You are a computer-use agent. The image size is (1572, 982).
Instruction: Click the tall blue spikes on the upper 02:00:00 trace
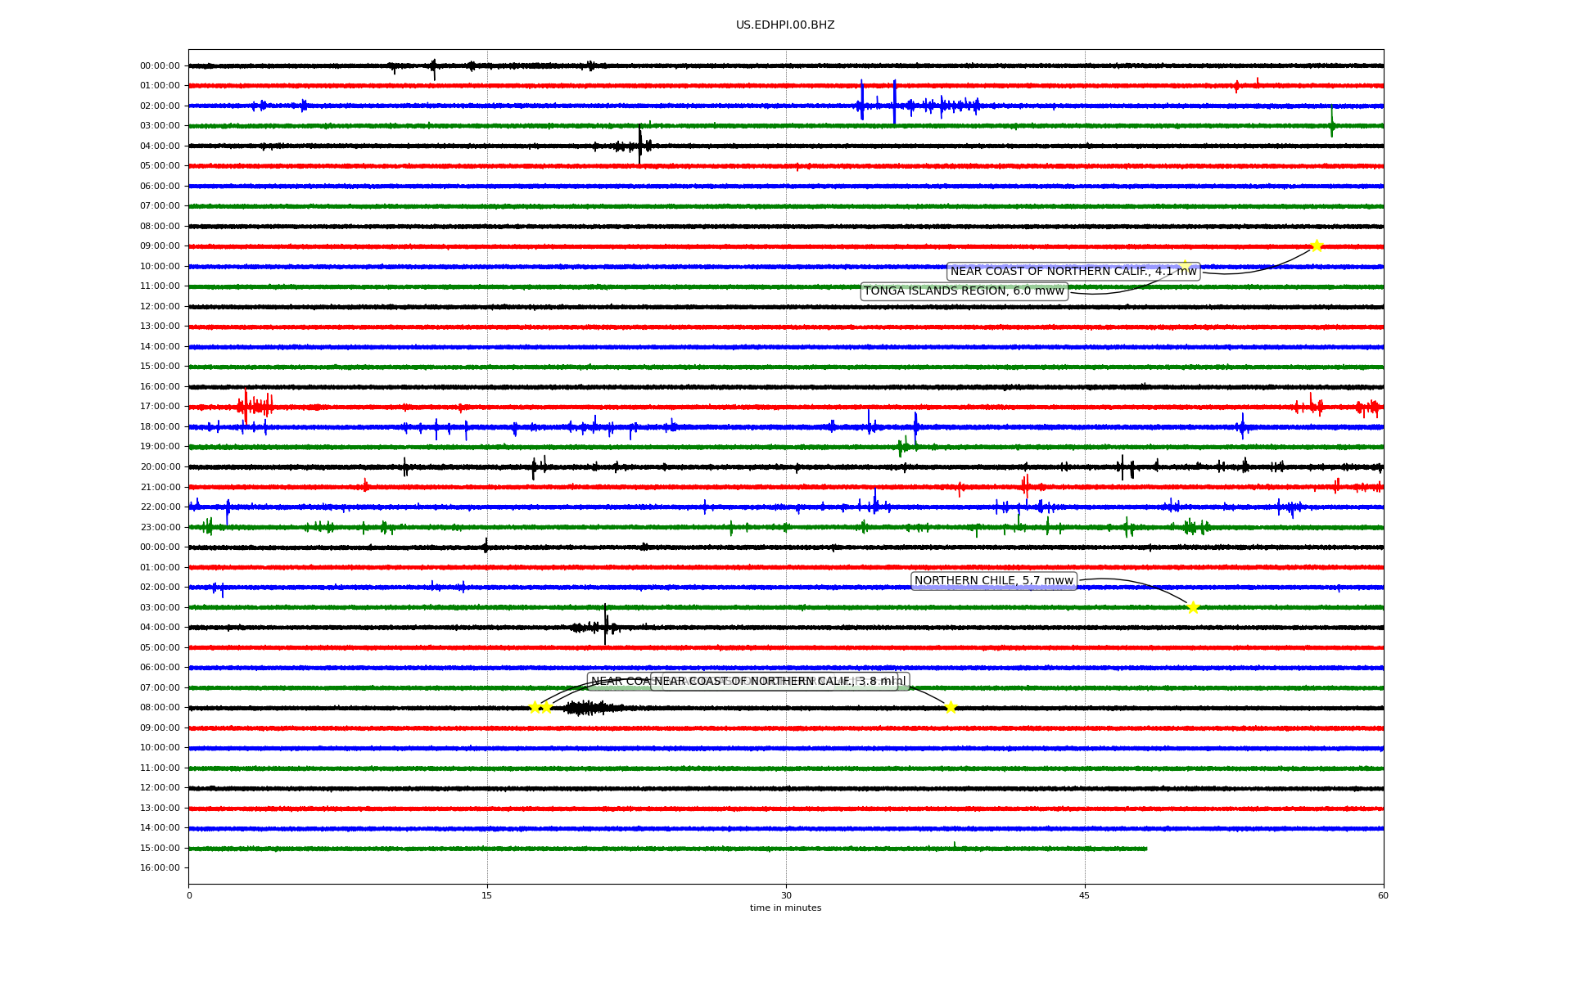click(x=878, y=103)
